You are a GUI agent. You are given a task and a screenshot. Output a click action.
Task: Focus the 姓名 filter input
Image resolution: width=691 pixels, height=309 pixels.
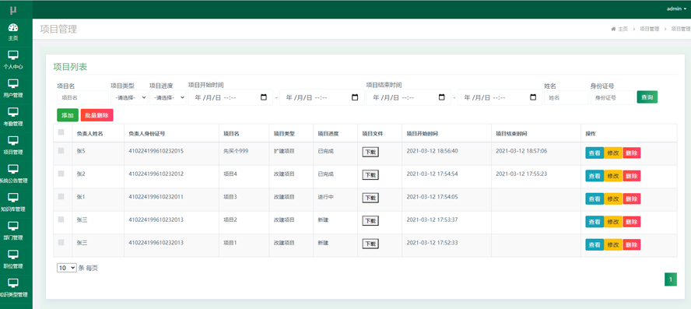[x=566, y=97]
